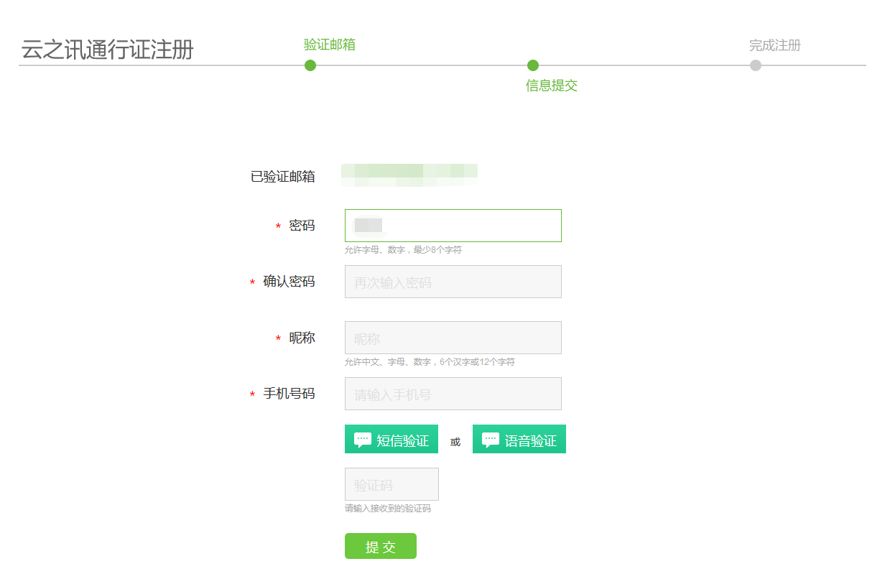Click the 信息提交 step dot on progress line
Viewport: 885px width, 574px height.
pos(533,65)
